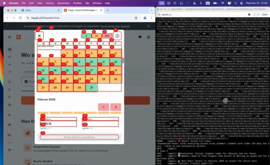
Task: Click Swiss flag icon in Kayak sidebar
Action: [x=9, y=135]
